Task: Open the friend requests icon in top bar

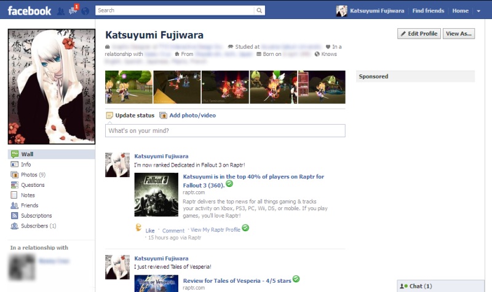Action: click(61, 11)
